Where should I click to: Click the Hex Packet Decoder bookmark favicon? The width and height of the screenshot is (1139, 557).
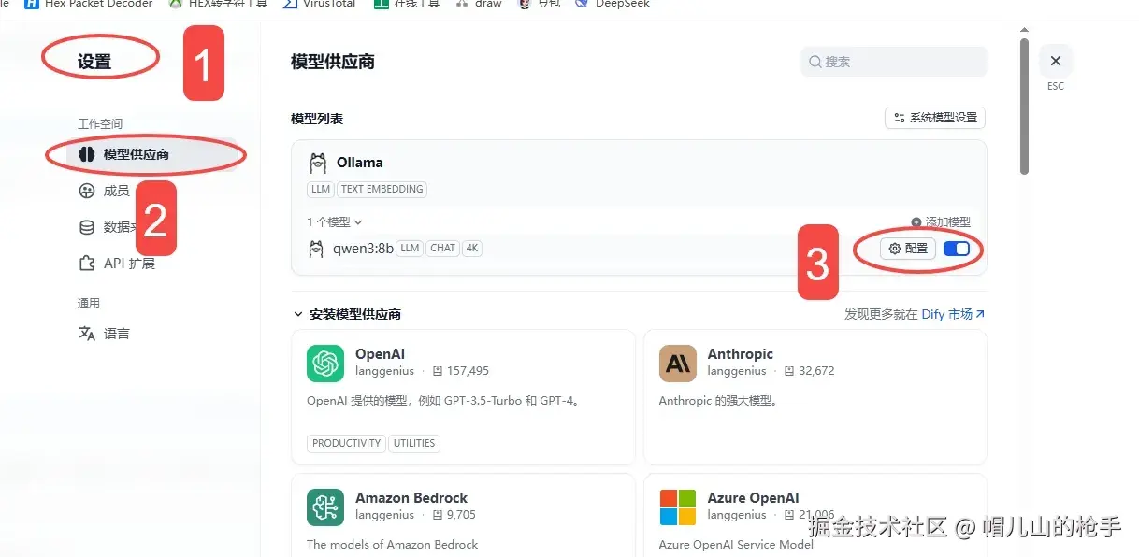(31, 4)
